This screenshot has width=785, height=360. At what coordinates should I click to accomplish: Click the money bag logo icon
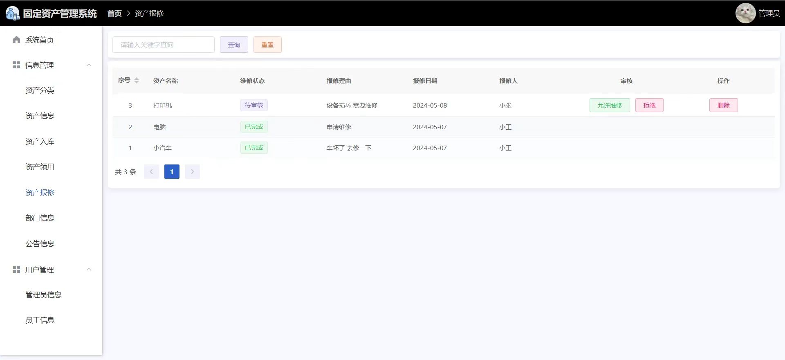12,13
